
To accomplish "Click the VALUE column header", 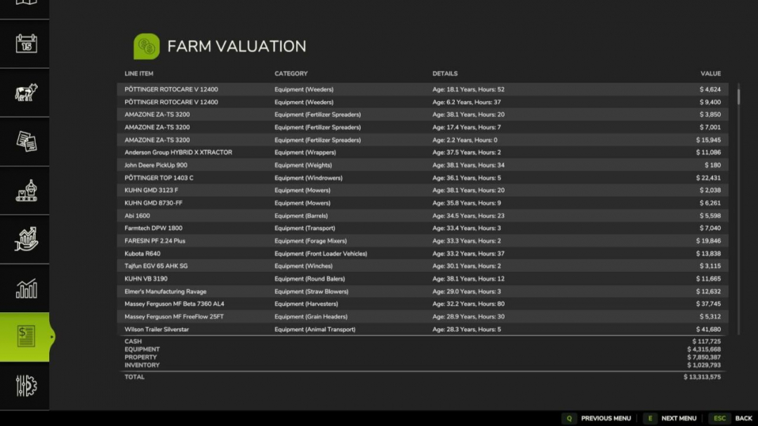I will pos(710,73).
